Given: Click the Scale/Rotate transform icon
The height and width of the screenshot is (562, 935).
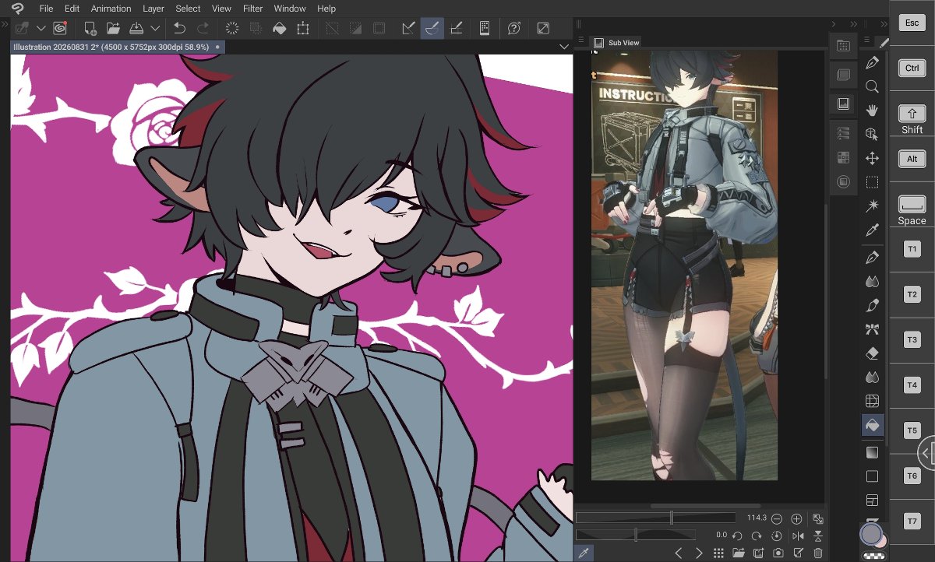Looking at the screenshot, I should click(302, 28).
